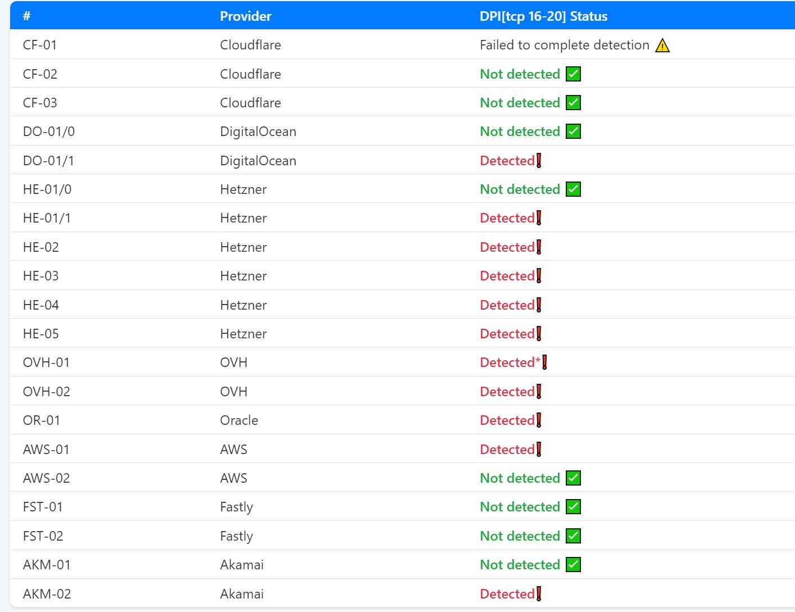Click the Not detected text for FST-02
This screenshot has width=795, height=612.
(x=520, y=536)
